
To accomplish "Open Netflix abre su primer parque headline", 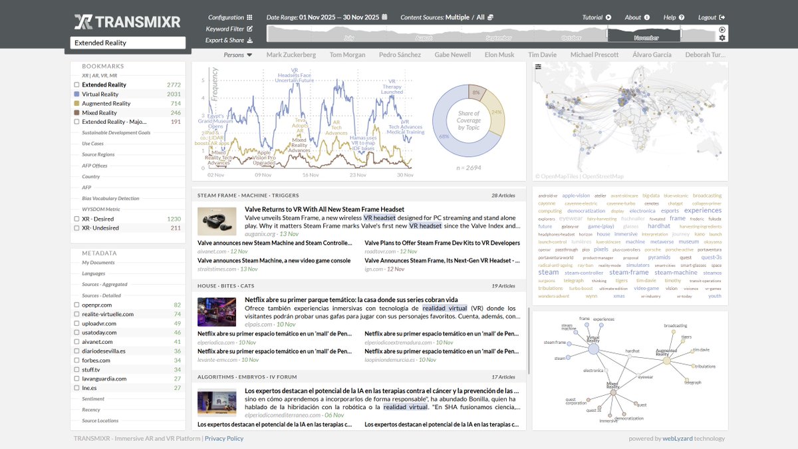I will [351, 300].
